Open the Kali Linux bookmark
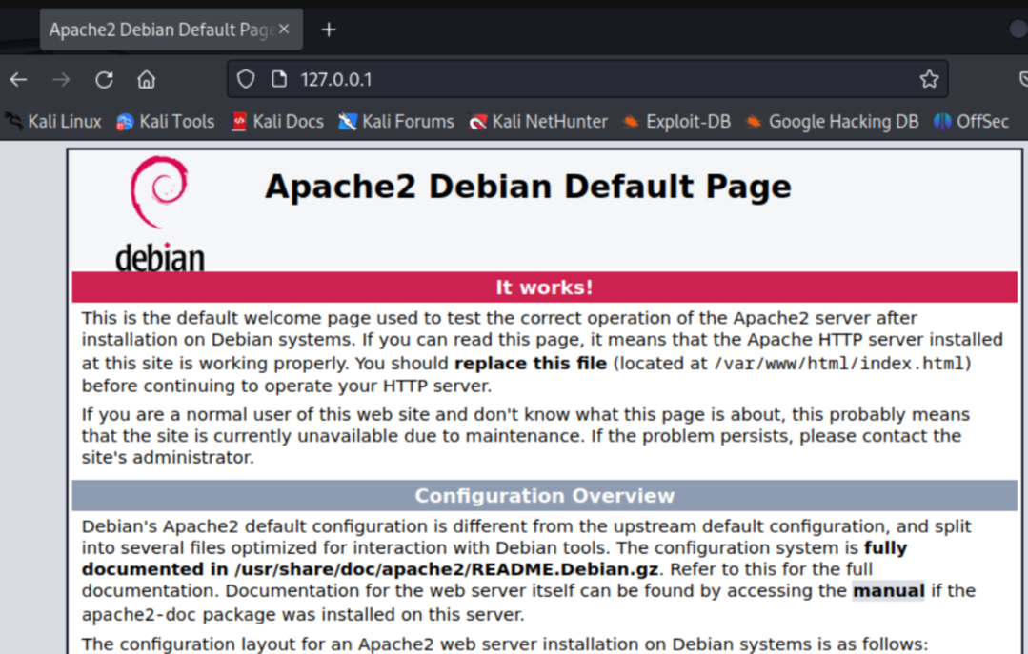 tap(53, 121)
